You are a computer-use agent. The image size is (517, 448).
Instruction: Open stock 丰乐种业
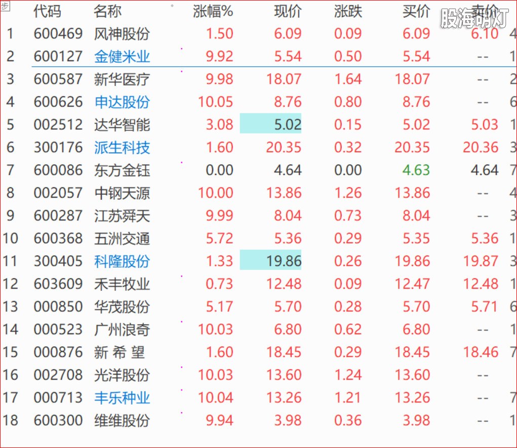122,397
